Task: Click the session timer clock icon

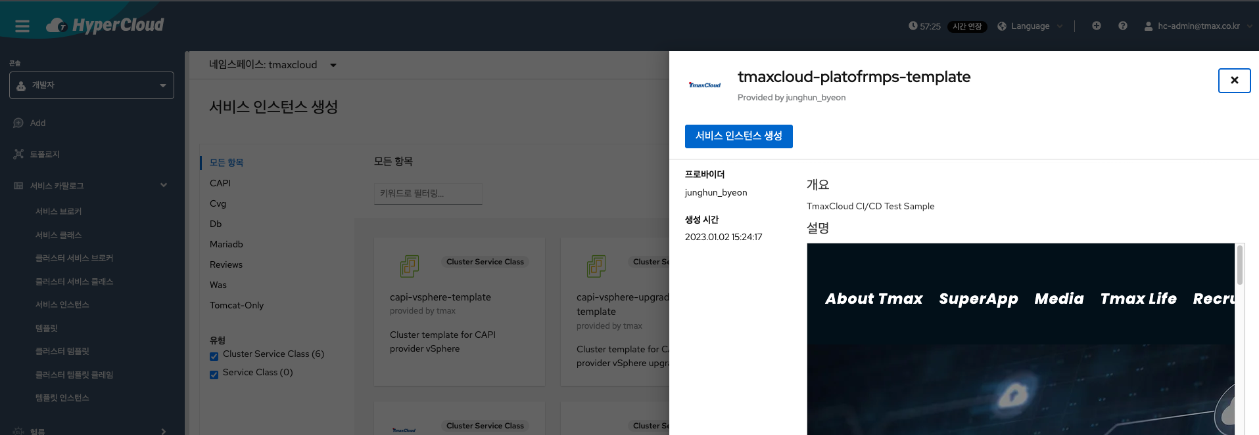Action: click(x=913, y=26)
